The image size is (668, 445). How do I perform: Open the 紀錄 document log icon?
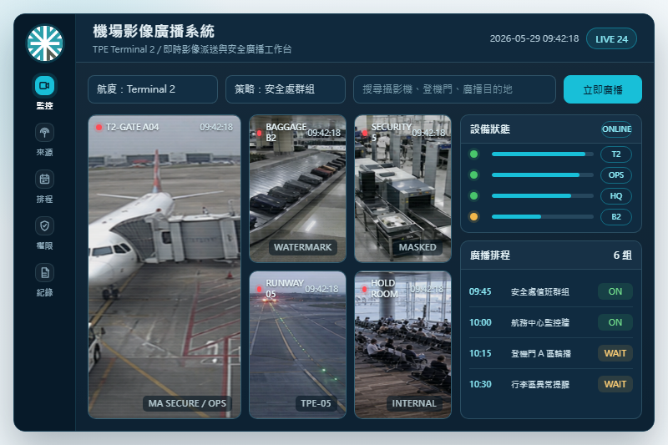45,272
